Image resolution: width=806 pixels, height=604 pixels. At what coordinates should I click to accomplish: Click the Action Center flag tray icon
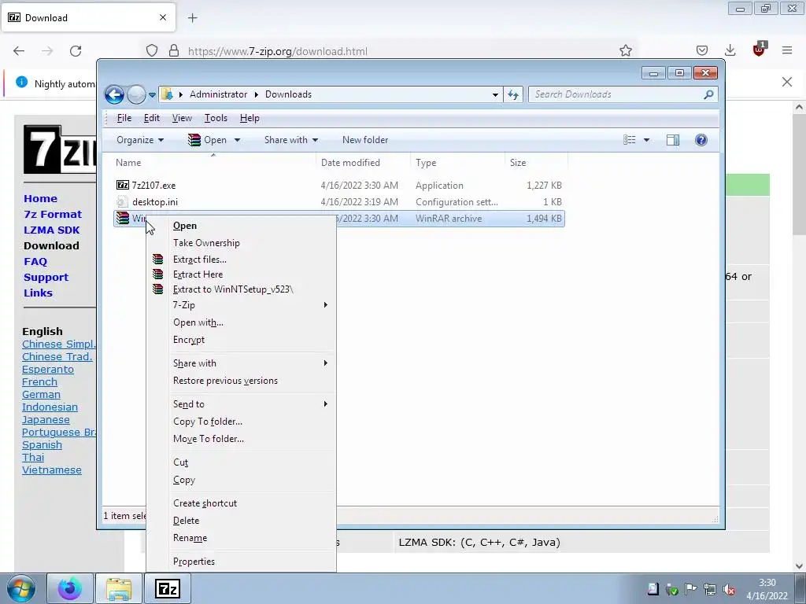691,589
